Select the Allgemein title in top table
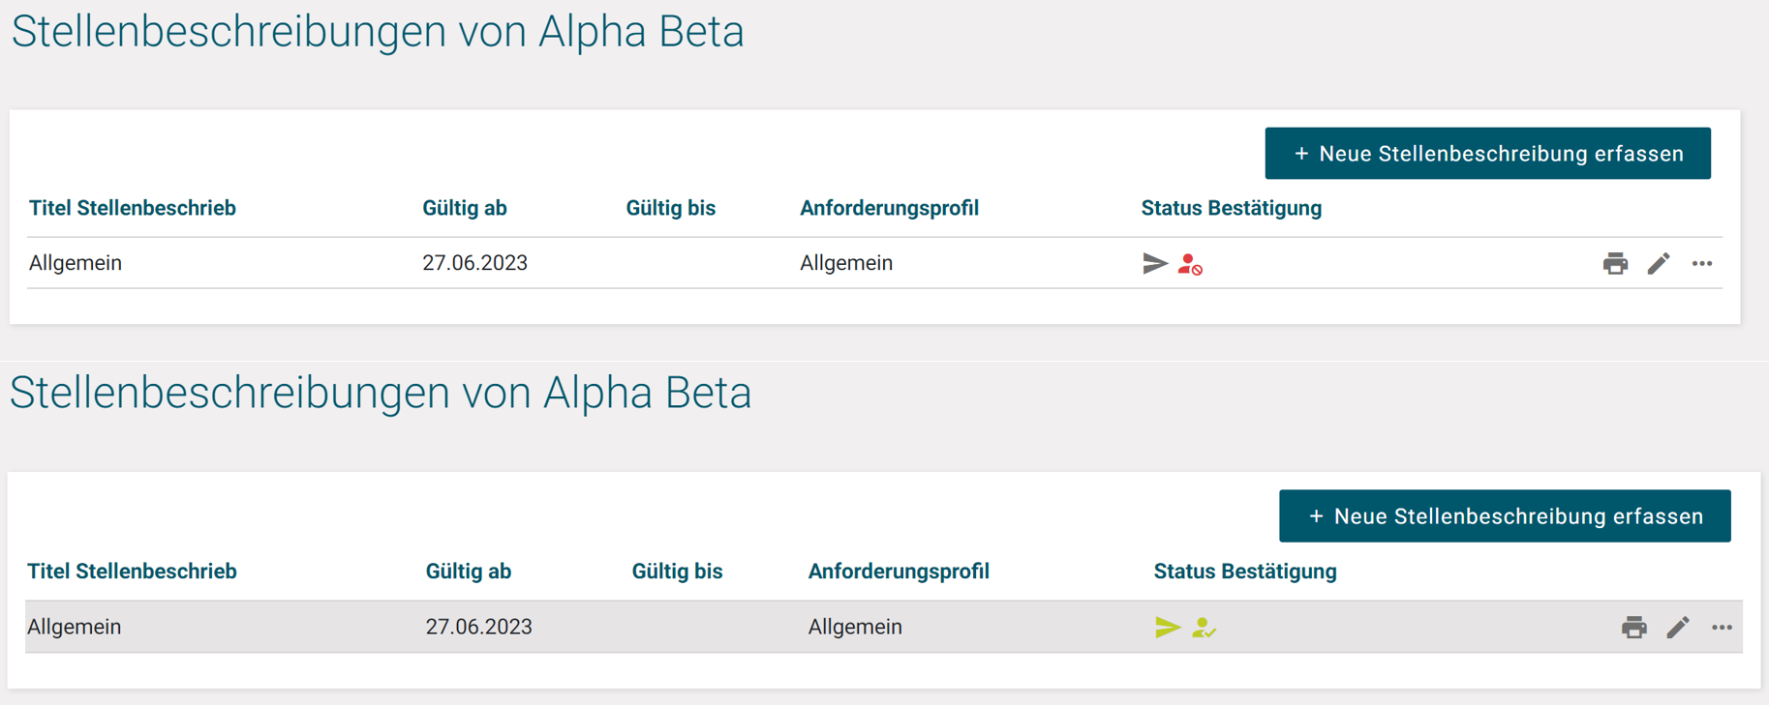 (76, 263)
